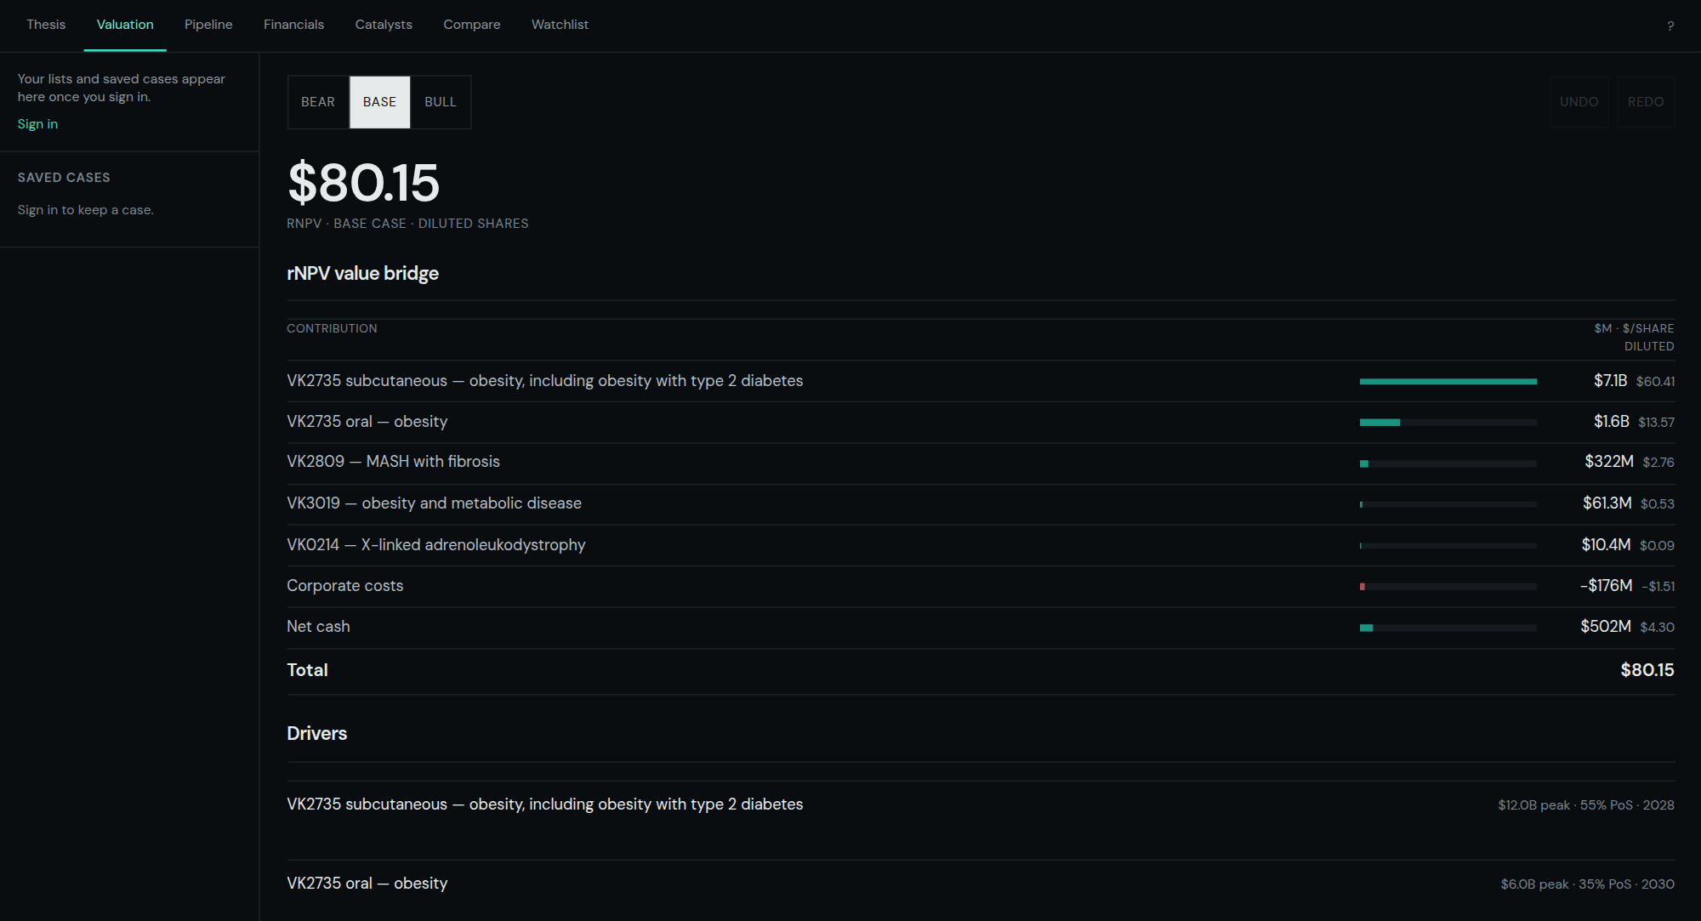Open the Financials tab

pyautogui.click(x=293, y=25)
